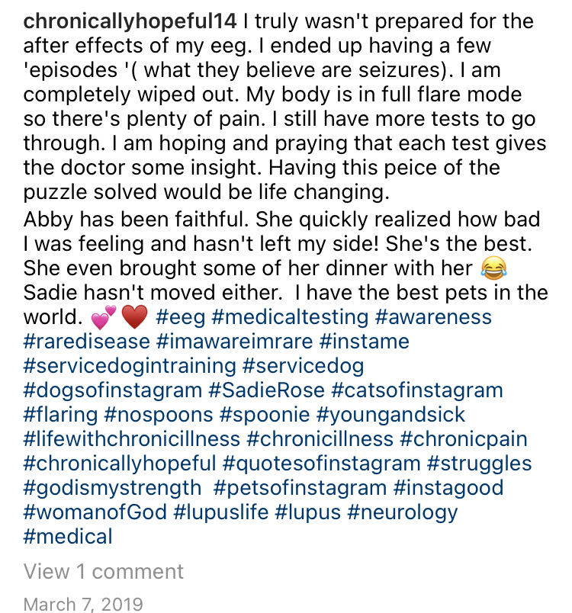572x613 pixels.
Task: Tap the #youngandsick hashtag
Action: [x=390, y=415]
